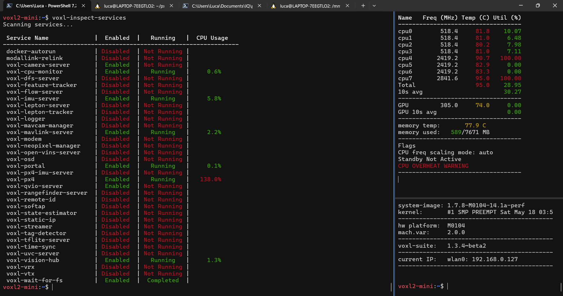Image resolution: width=563 pixels, height=296 pixels.
Task: Click the CPU Usage column header
Action: (x=212, y=38)
